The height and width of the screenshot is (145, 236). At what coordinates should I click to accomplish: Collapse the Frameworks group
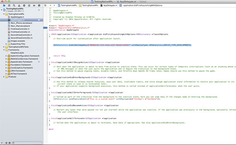point(4,50)
